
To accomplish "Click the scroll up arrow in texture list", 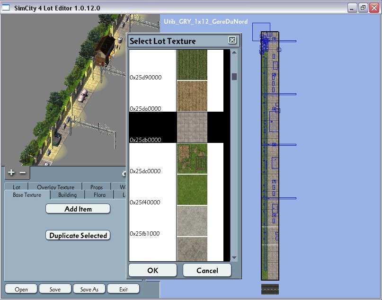I will click(x=234, y=53).
